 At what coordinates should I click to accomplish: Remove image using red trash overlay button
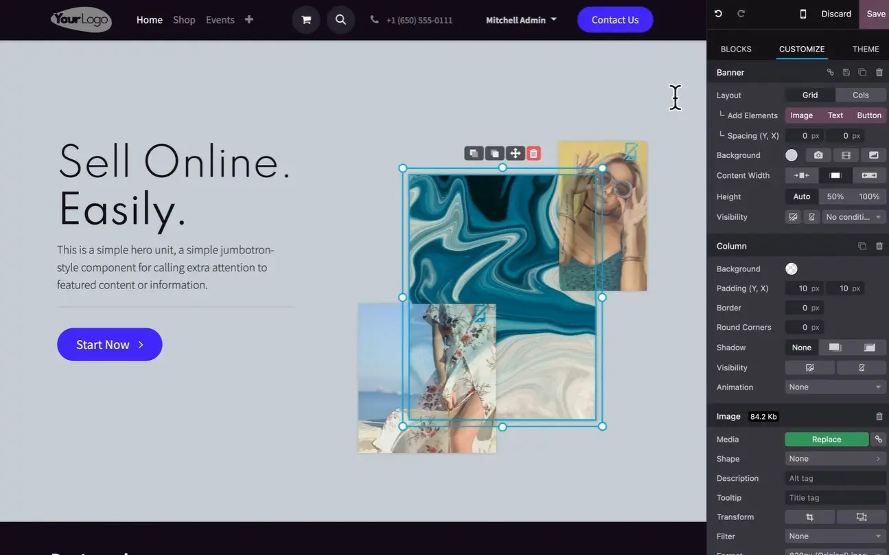533,153
